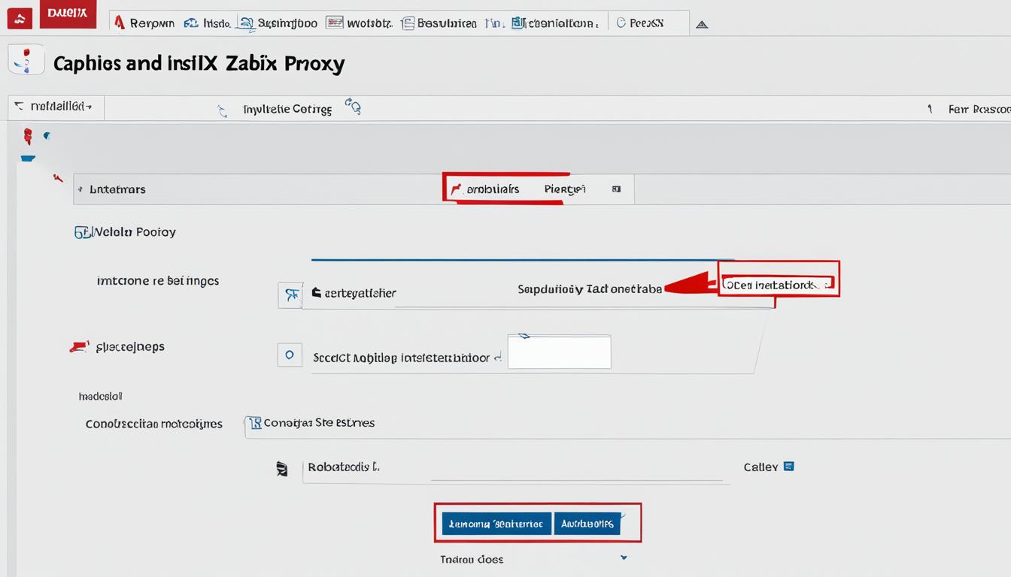Click the OCen inetatiorck button
1011x577 pixels.
tap(778, 285)
